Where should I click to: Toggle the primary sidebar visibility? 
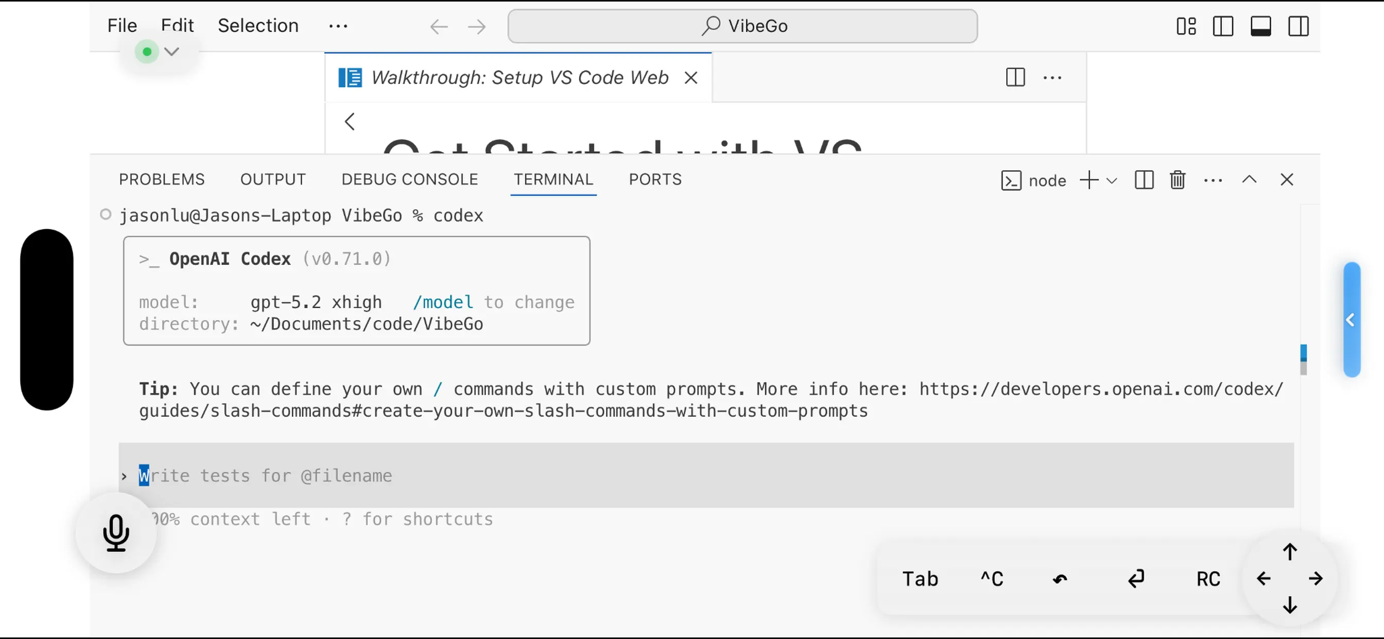[x=1223, y=26]
